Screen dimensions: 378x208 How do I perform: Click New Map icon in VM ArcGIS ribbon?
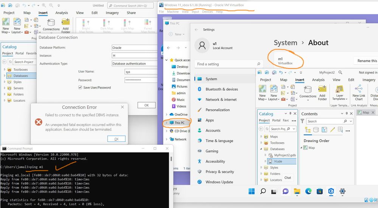tap(262, 89)
